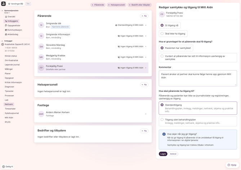This screenshot has height=170, width=241.
Task: Click the Hjelp help icon
Action: 229,165
